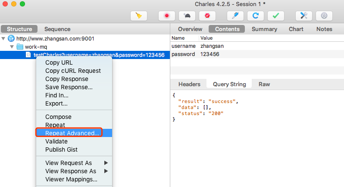
Task: Toggle the turtle Throttling icon
Action: (187, 16)
